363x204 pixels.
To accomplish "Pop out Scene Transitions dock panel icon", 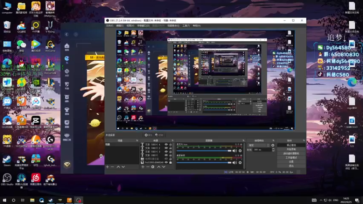I will (x=274, y=141).
